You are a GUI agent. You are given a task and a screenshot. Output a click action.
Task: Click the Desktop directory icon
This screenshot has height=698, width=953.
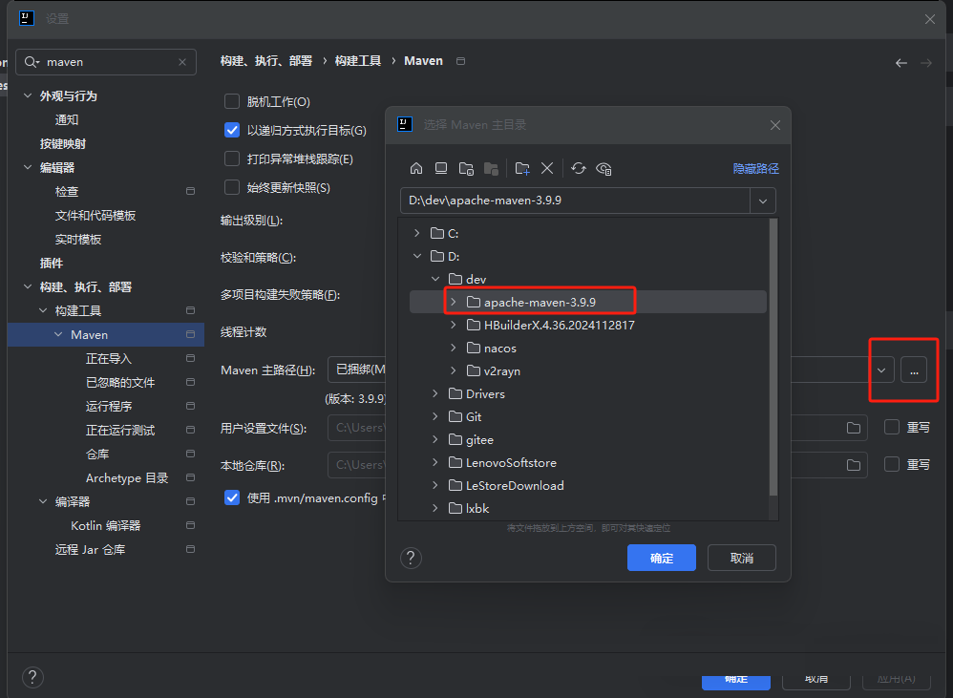(x=441, y=168)
